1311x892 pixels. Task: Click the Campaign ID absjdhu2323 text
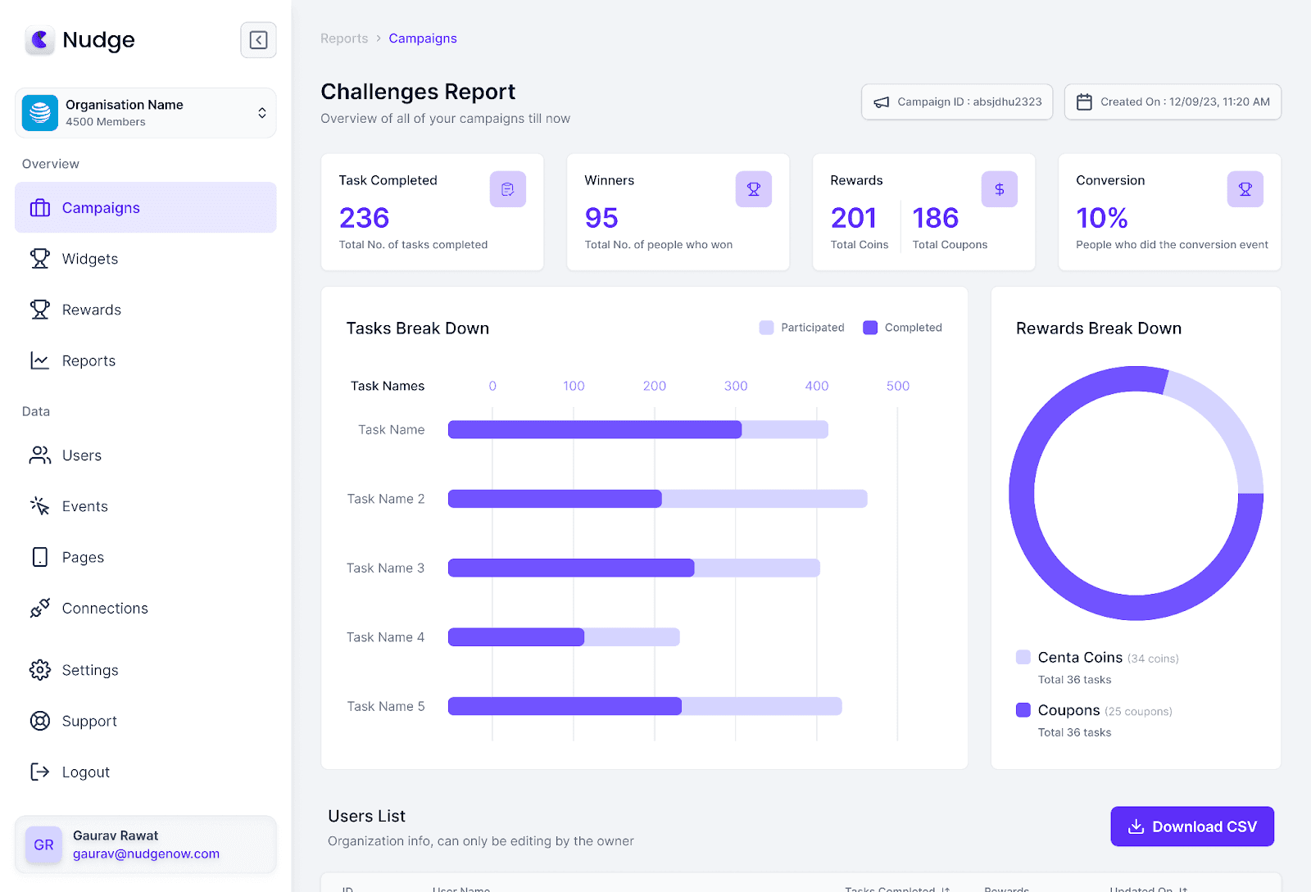(x=969, y=102)
